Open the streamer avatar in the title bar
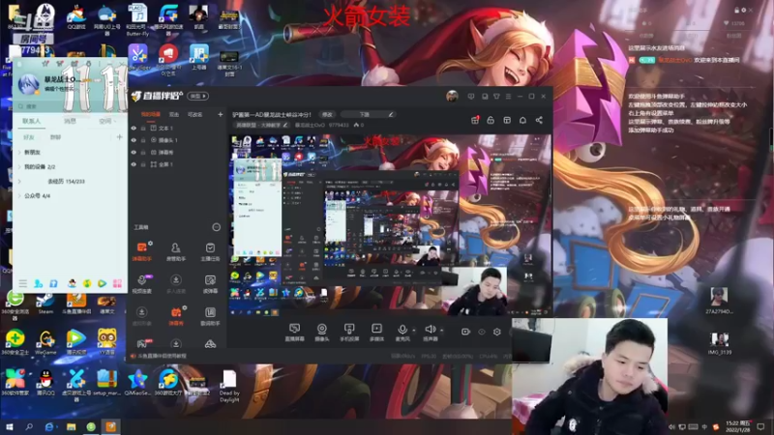 pos(452,96)
